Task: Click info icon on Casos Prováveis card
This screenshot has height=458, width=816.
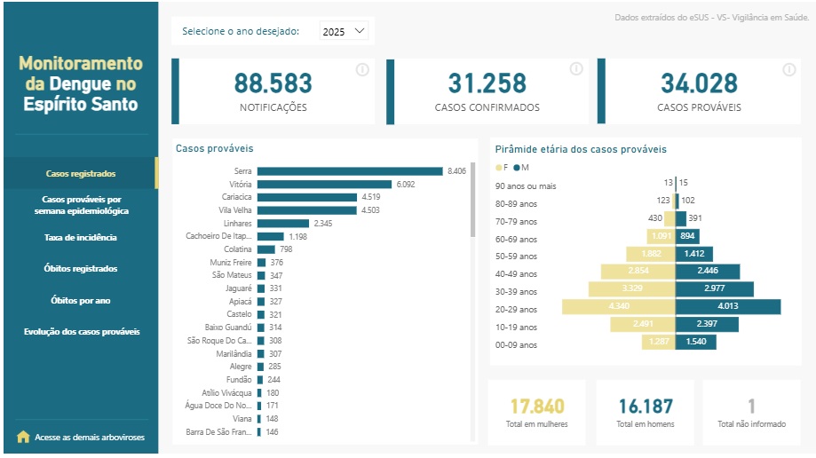Action: 789,70
